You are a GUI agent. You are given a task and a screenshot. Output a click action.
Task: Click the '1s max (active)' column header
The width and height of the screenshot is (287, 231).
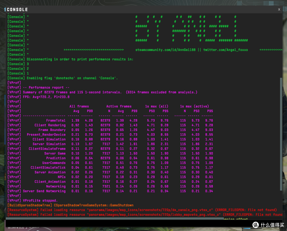[x=194, y=106]
